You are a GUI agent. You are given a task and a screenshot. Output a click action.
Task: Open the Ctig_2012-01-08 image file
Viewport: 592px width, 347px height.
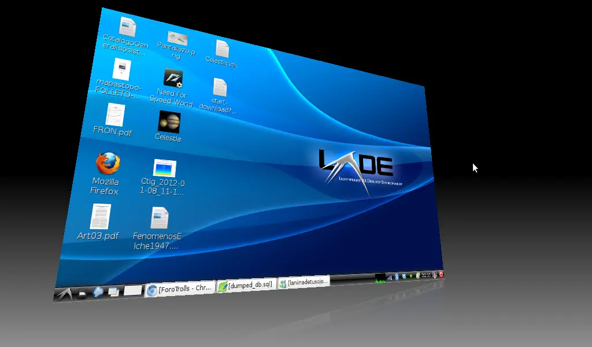pyautogui.click(x=165, y=168)
